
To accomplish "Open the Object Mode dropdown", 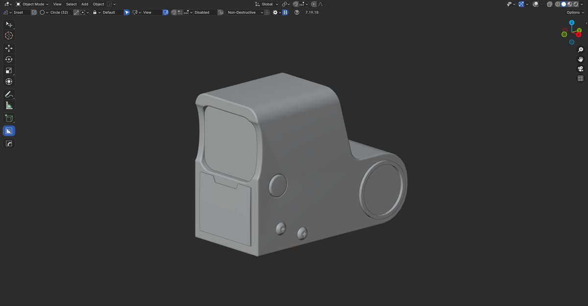I will click(x=32, y=4).
